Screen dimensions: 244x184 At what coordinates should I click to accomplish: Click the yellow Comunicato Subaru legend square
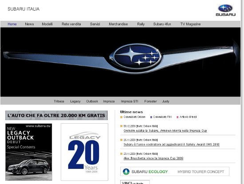[x=122, y=117]
